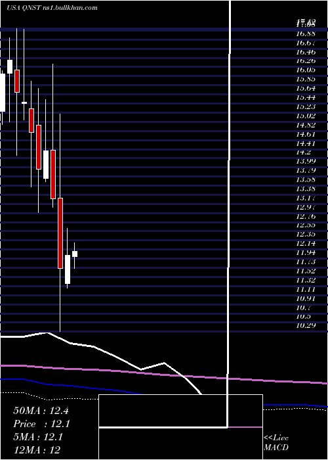Click the '<<Live MACD' label
This screenshot has width=328, height=460.
276,442
